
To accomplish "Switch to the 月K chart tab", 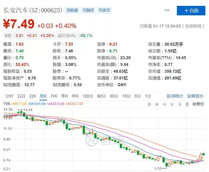I will coord(54,96).
